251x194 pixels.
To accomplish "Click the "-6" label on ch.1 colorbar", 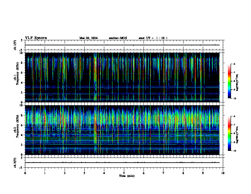I will [x=234, y=64].
